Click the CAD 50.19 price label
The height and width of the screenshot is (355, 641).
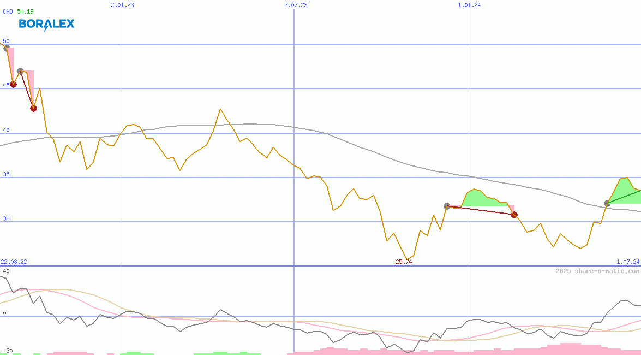pyautogui.click(x=19, y=11)
